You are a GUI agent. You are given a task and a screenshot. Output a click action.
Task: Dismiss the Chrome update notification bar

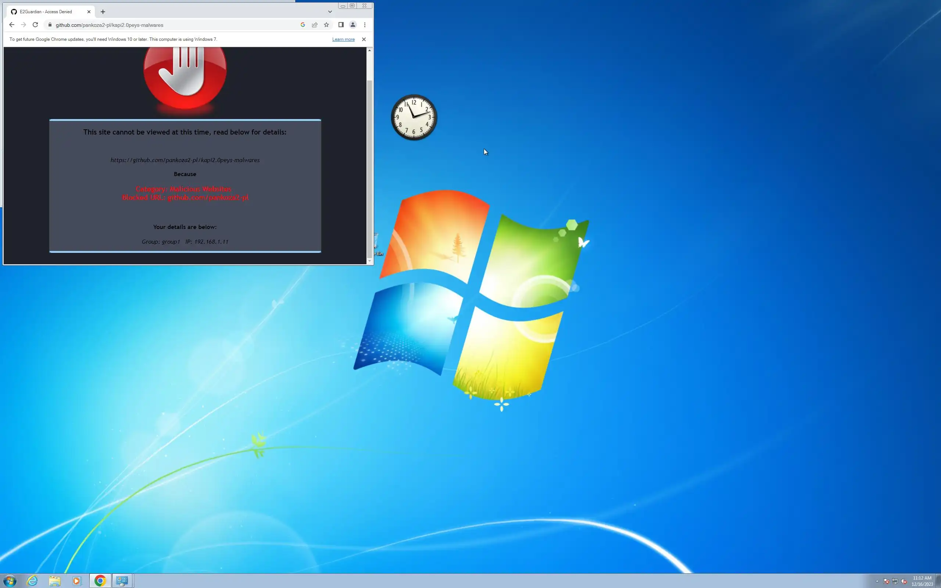click(364, 39)
